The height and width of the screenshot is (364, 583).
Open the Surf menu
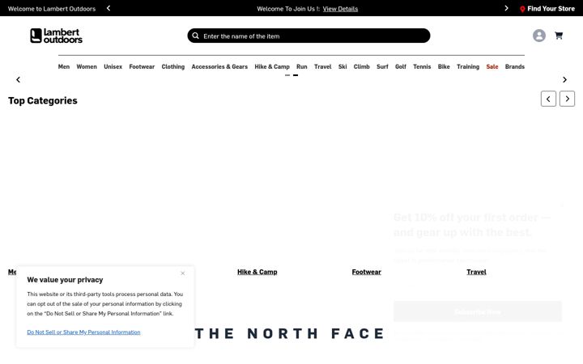(382, 67)
